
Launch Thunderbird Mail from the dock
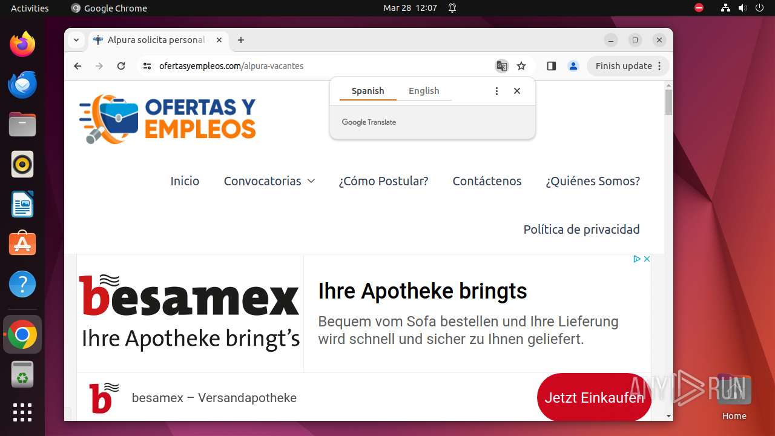coord(22,84)
